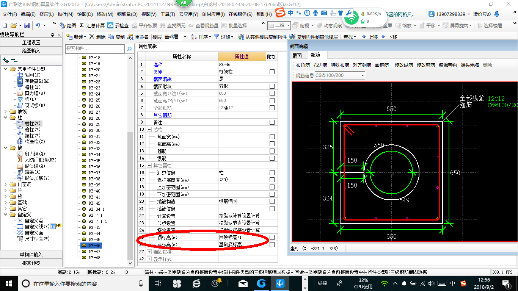Click 选择楼层 select floor tool
The height and width of the screenshot is (291, 518).
point(490,25)
